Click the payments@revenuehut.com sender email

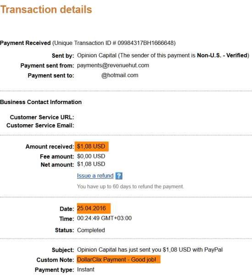(x=113, y=66)
